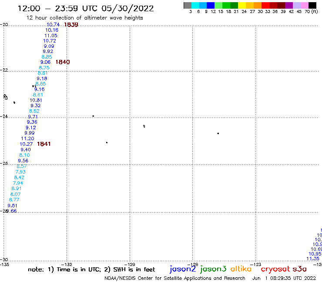Click the 10.27 value beside 1841

26,144
